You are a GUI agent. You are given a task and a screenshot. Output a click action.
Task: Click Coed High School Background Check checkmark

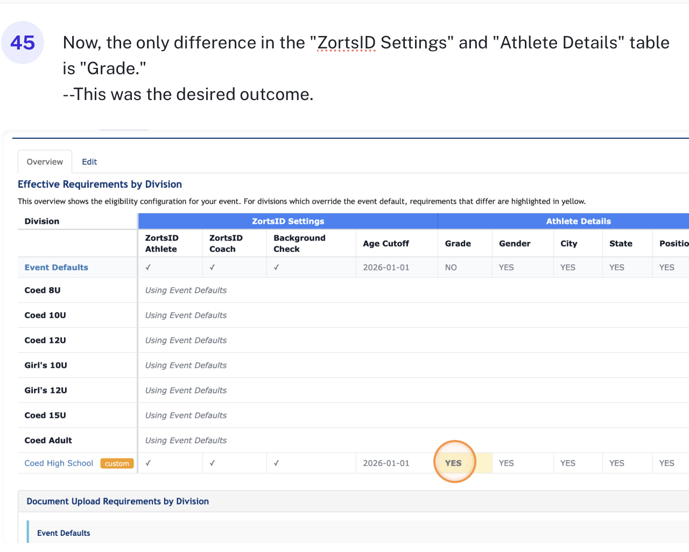pyautogui.click(x=276, y=463)
